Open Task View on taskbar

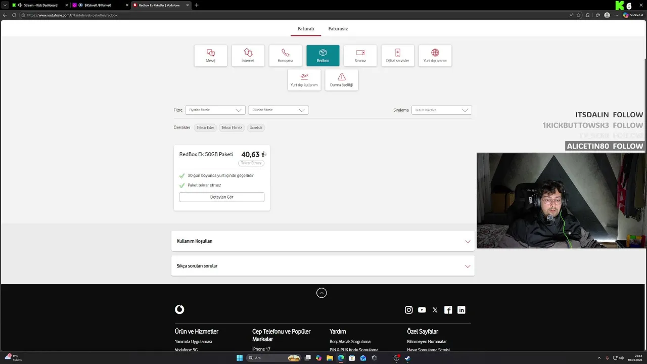(x=307, y=358)
